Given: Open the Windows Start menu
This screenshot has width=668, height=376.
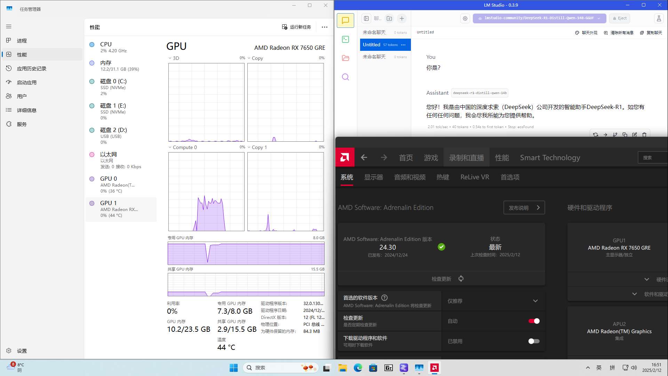Looking at the screenshot, I should [233, 368].
